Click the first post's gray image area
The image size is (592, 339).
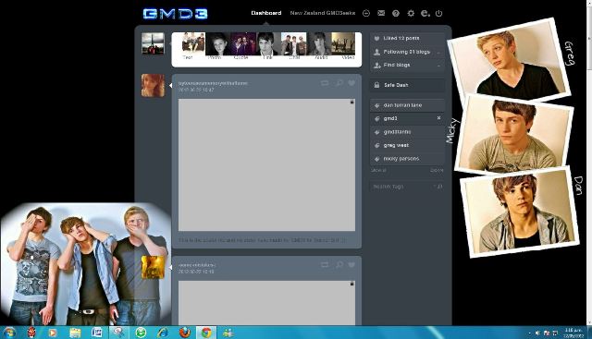click(x=266, y=164)
